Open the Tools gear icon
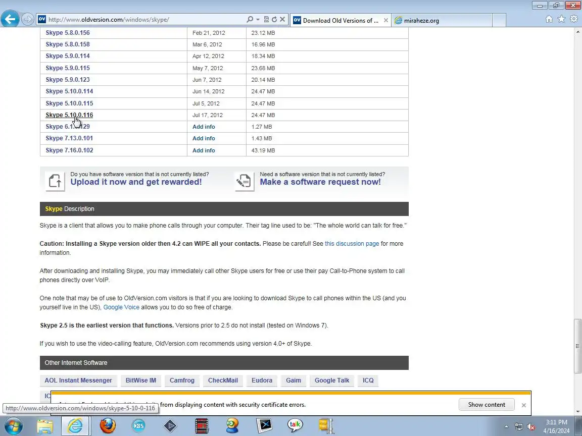This screenshot has width=582, height=436. [x=574, y=19]
